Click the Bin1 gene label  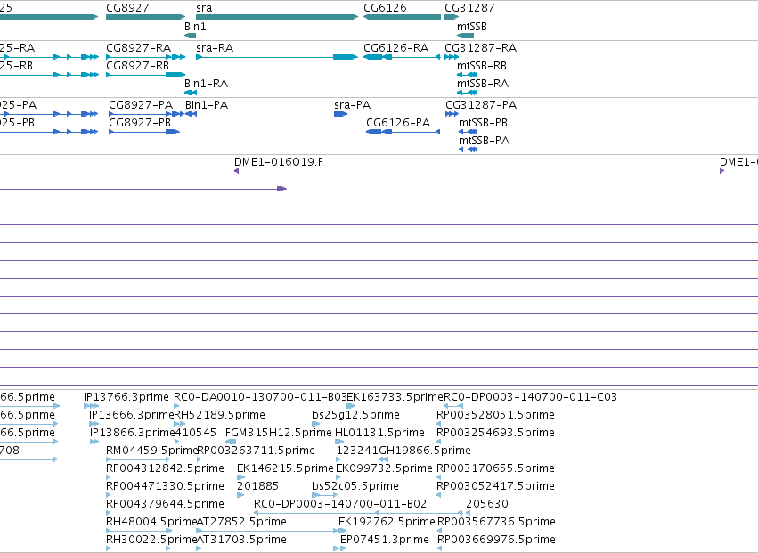coord(195,27)
